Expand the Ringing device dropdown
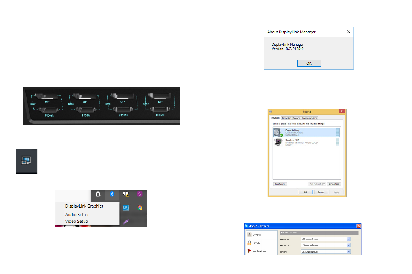The height and width of the screenshot is (274, 412). tap(349, 252)
